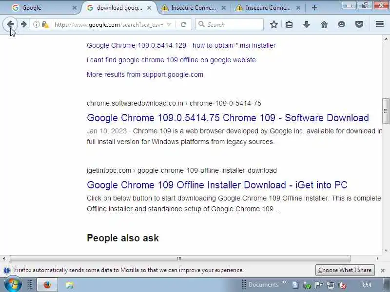Click the taskbar clock showing 3:54
390x292 pixels.
tap(366, 285)
